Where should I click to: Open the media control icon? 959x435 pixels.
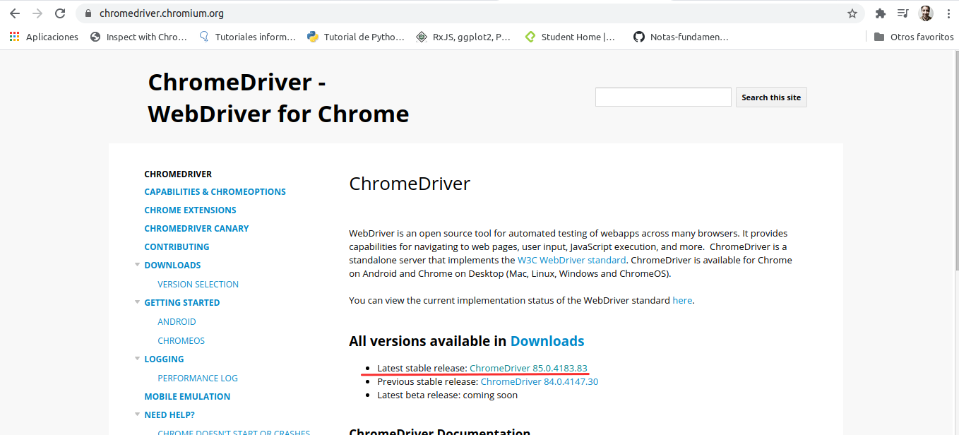pos(903,13)
